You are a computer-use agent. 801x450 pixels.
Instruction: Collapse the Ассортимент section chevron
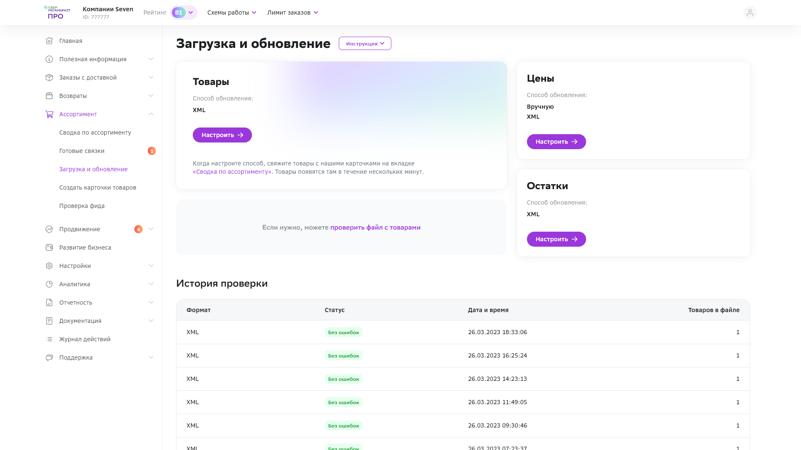(x=151, y=114)
